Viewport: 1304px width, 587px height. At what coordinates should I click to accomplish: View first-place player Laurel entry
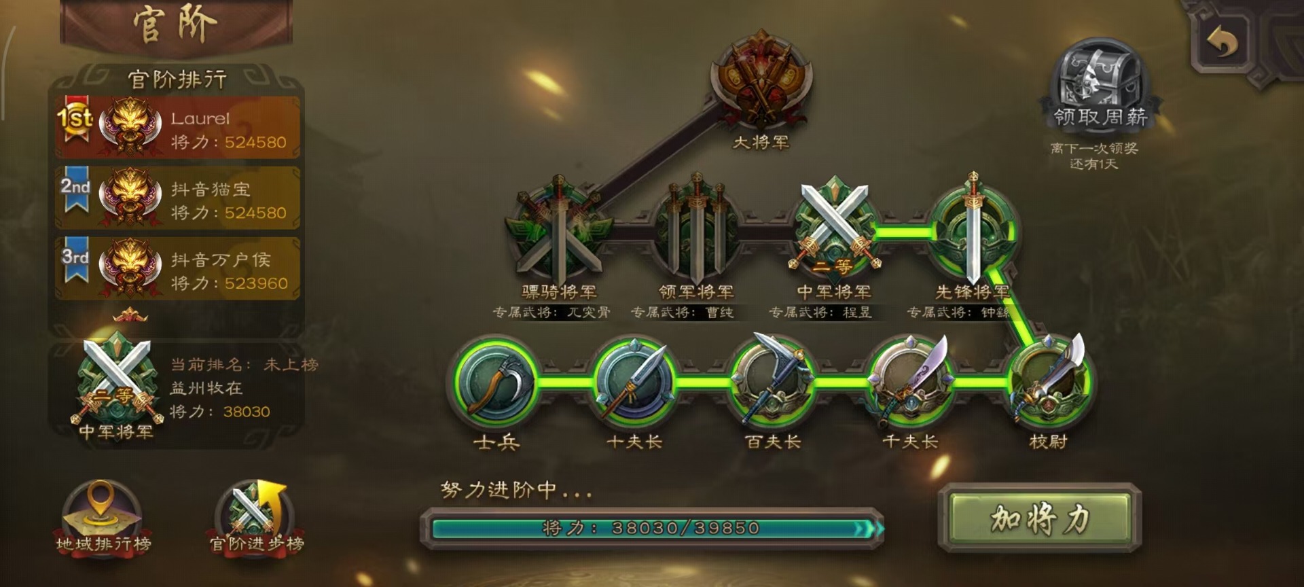pos(178,128)
